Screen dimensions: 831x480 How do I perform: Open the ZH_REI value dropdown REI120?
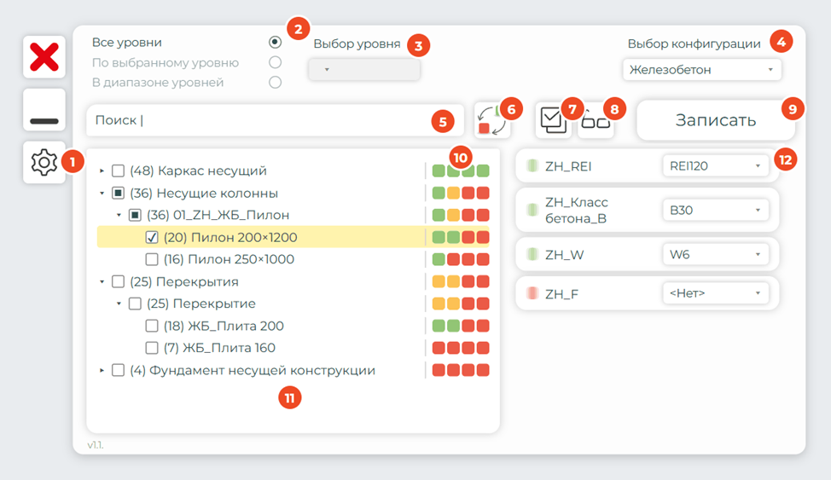point(716,166)
